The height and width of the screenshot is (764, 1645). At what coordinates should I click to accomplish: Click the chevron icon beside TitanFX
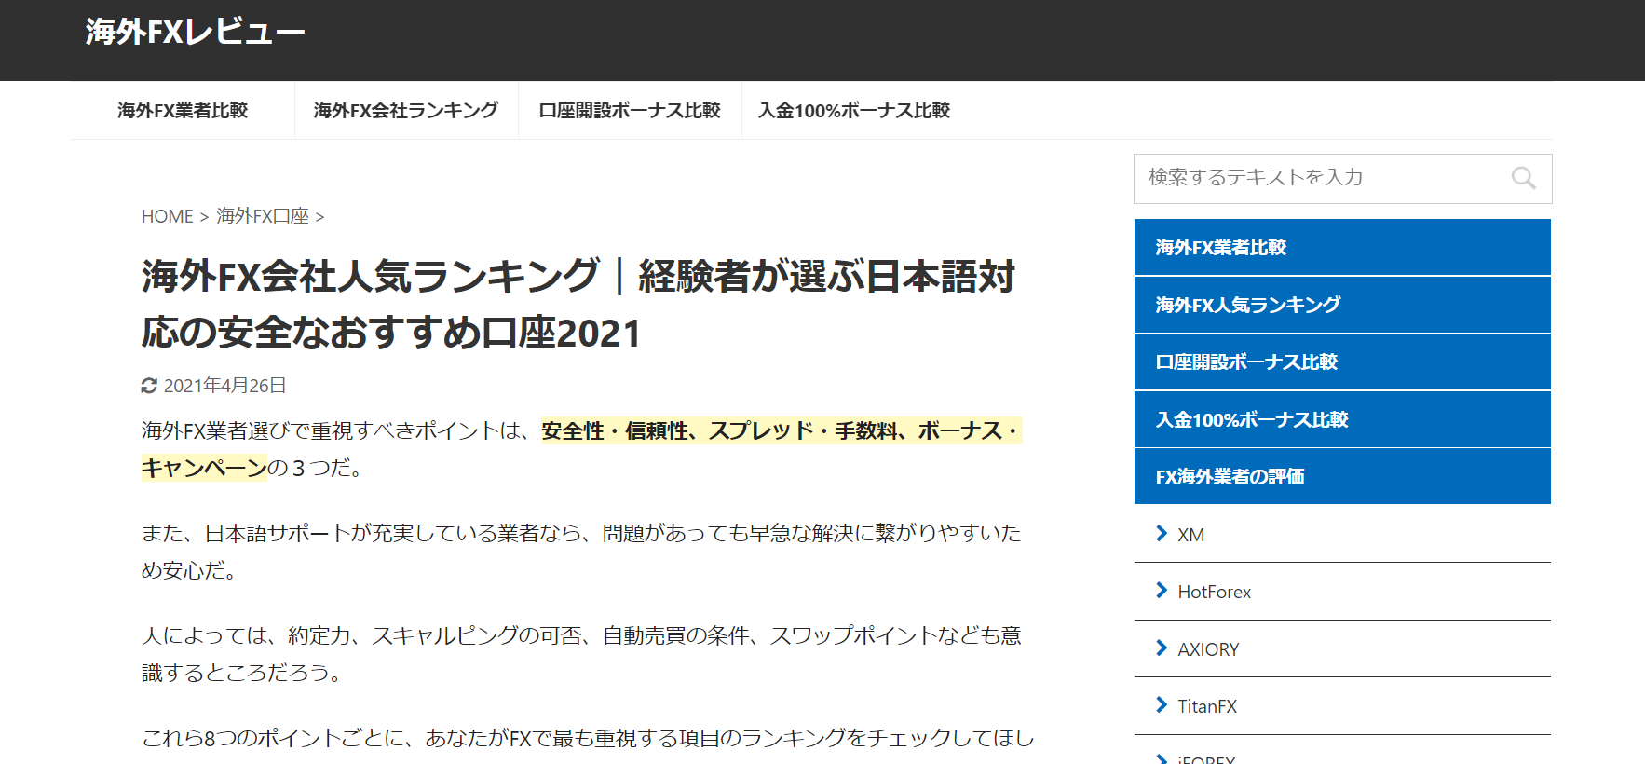tap(1162, 705)
